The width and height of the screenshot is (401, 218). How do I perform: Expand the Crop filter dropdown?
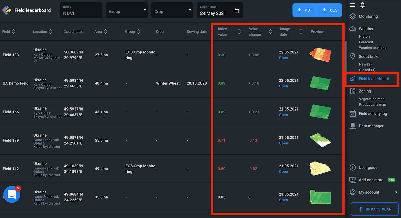[172, 11]
